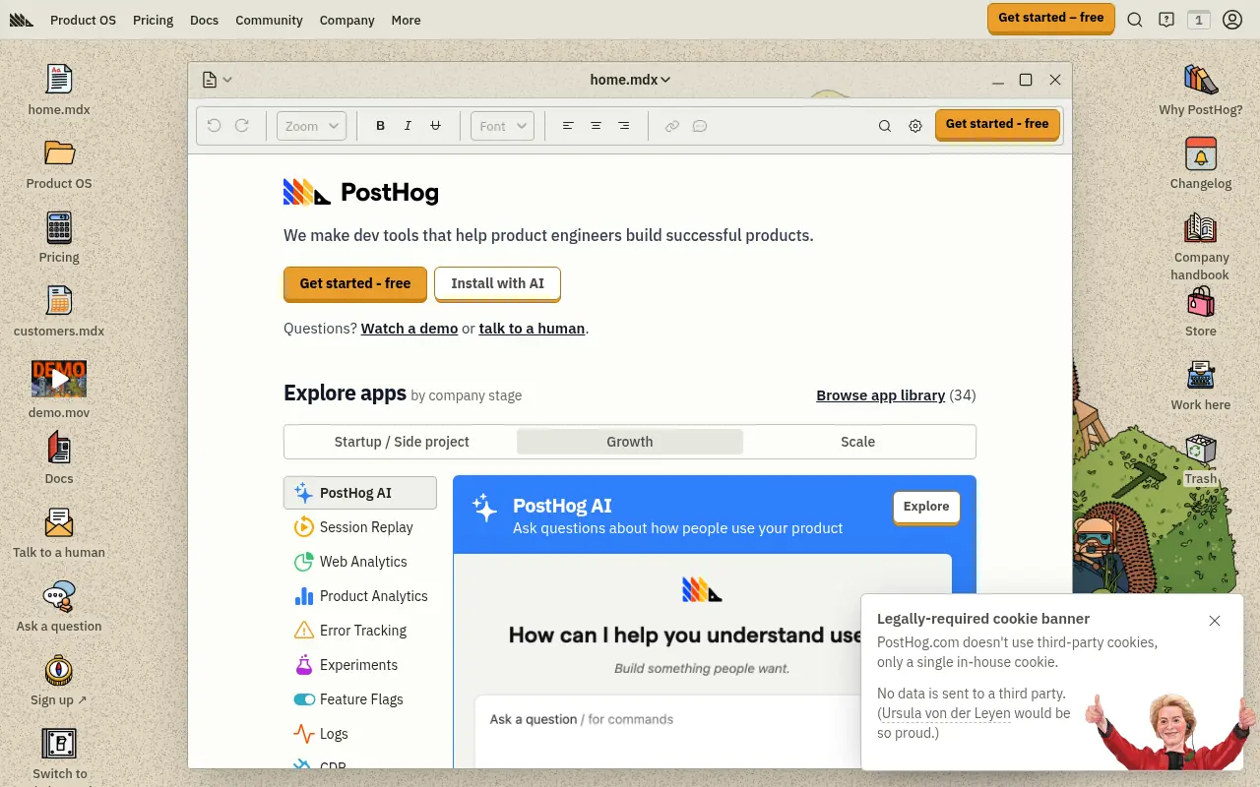Click the Install with AI button
This screenshot has height=787, width=1260.
(x=497, y=283)
